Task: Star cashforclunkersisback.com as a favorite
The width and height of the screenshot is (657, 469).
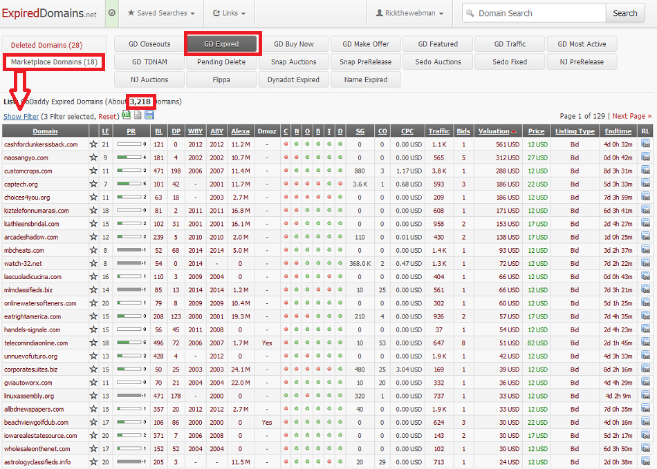Action: 93,144
